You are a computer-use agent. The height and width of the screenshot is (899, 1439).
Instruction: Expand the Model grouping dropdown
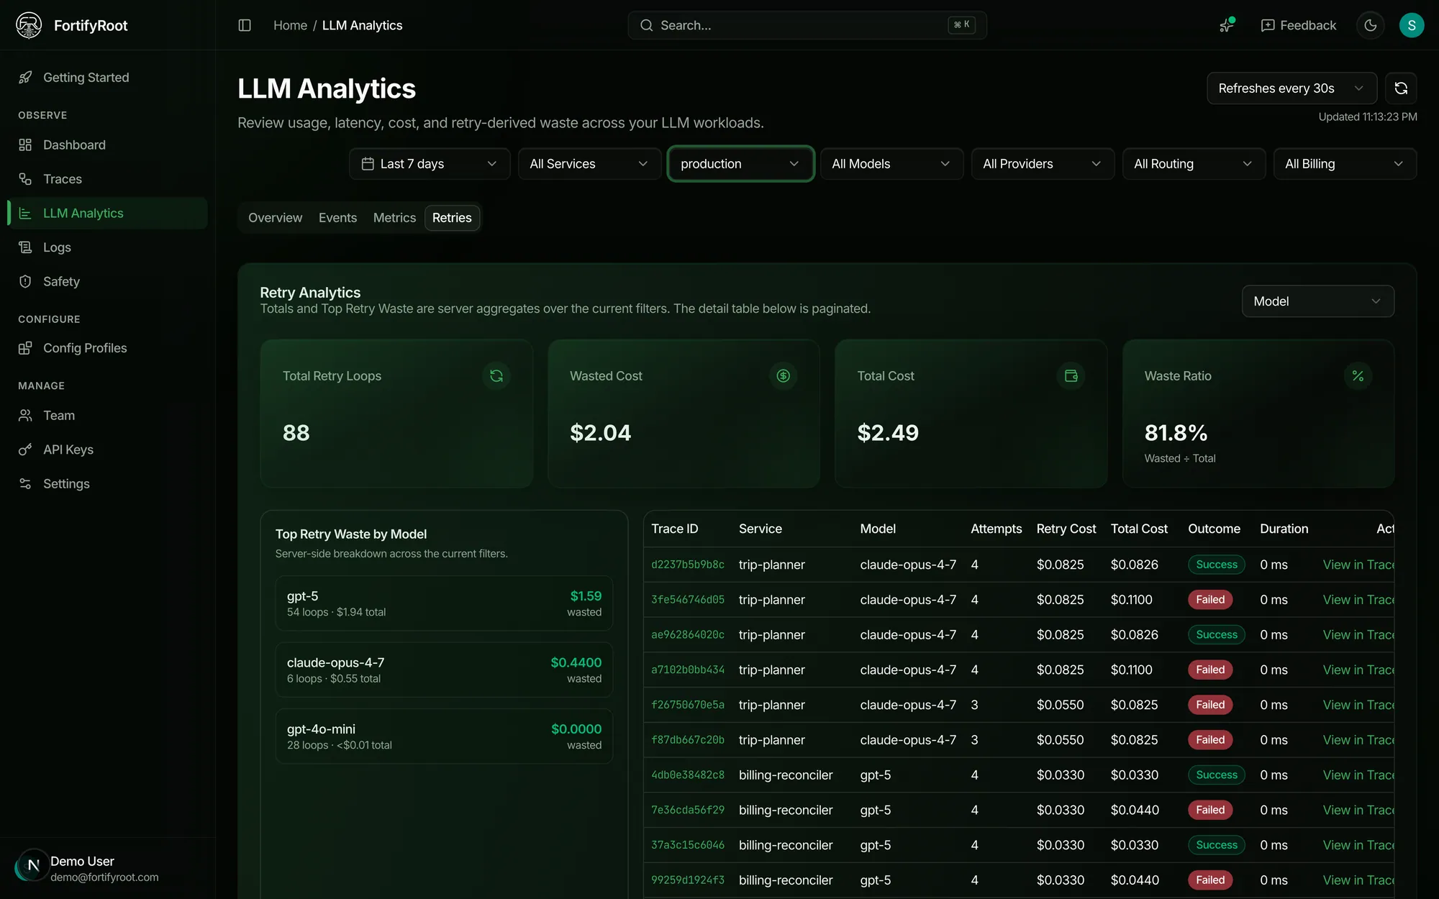[1317, 301]
